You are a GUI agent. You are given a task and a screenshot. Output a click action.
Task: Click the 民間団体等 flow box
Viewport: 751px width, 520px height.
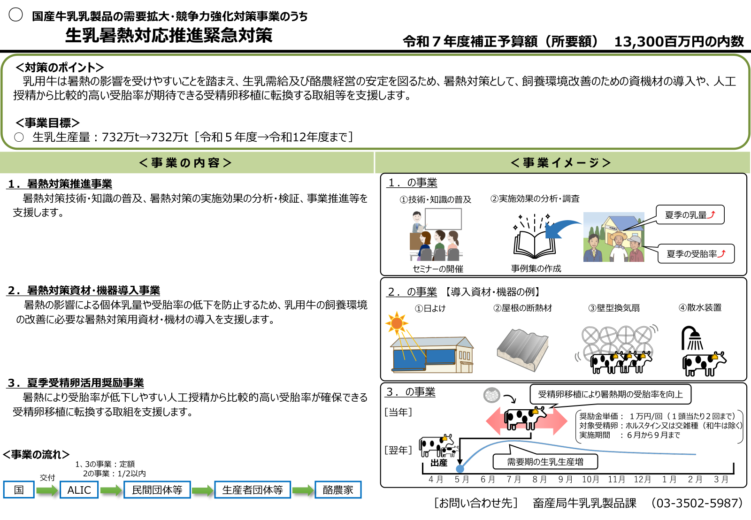point(157,490)
